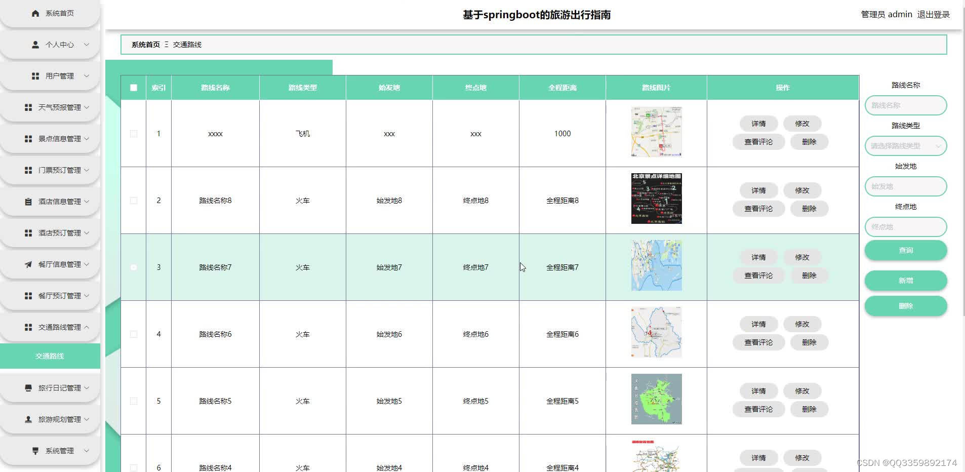Expand 用户管理 menu chevron
The image size is (965, 472).
[87, 76]
